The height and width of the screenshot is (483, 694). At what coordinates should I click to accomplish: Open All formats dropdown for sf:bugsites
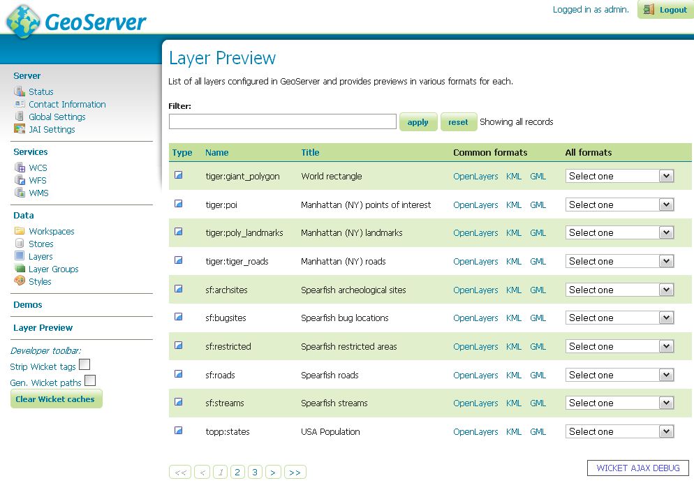click(x=620, y=318)
